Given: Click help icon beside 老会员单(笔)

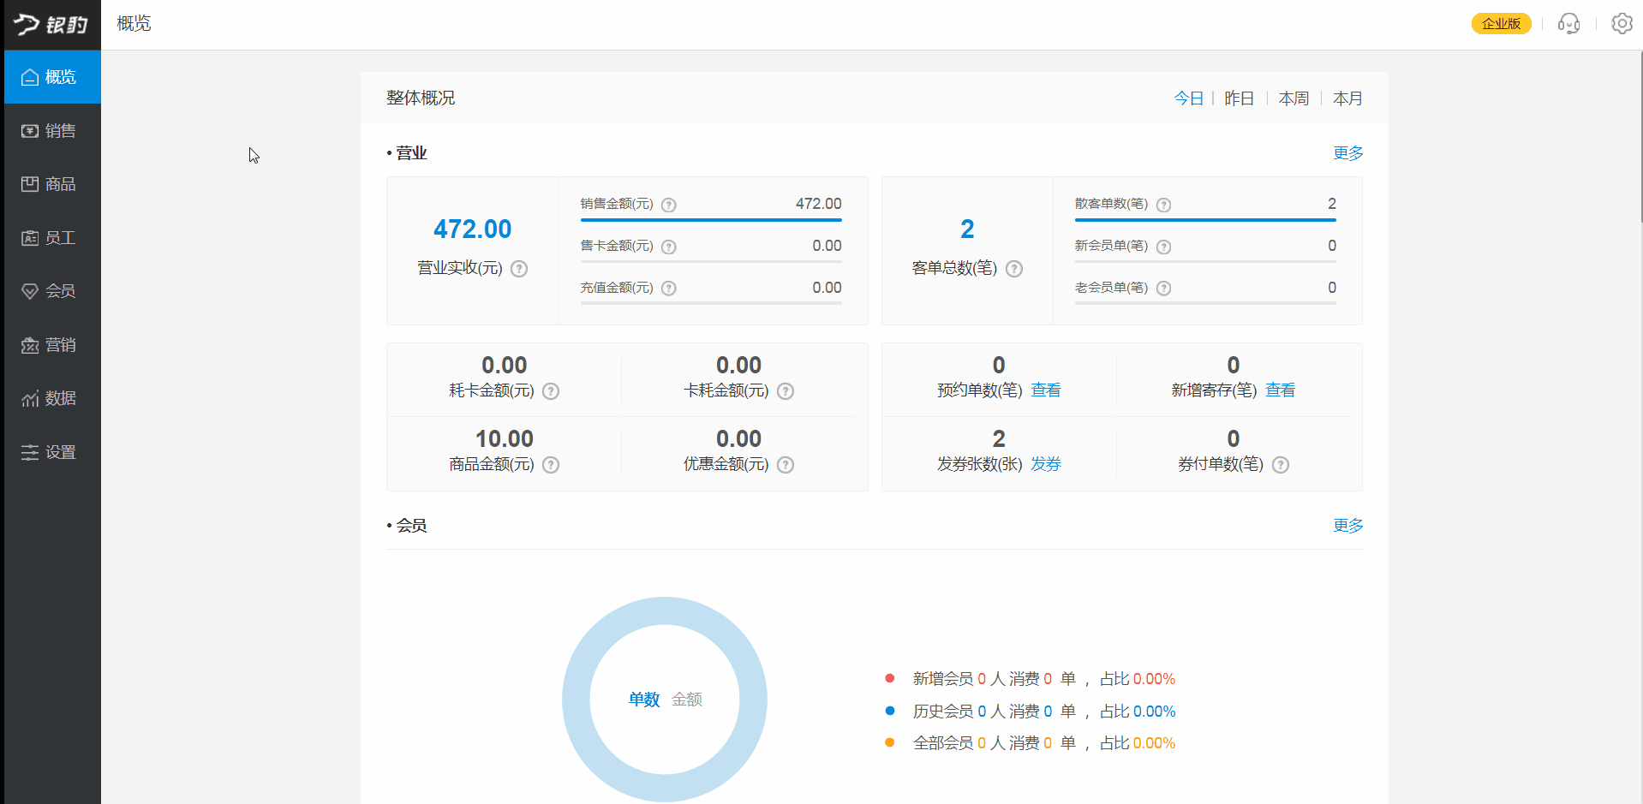Looking at the screenshot, I should [1163, 289].
